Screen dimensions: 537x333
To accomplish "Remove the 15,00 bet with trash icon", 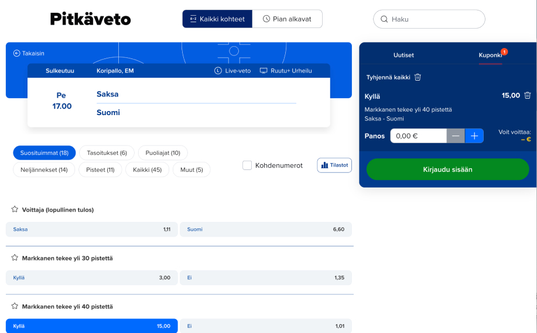I will pos(528,96).
